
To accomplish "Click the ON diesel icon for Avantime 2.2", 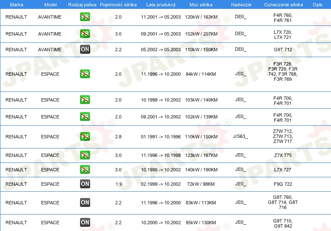I will point(85,49).
